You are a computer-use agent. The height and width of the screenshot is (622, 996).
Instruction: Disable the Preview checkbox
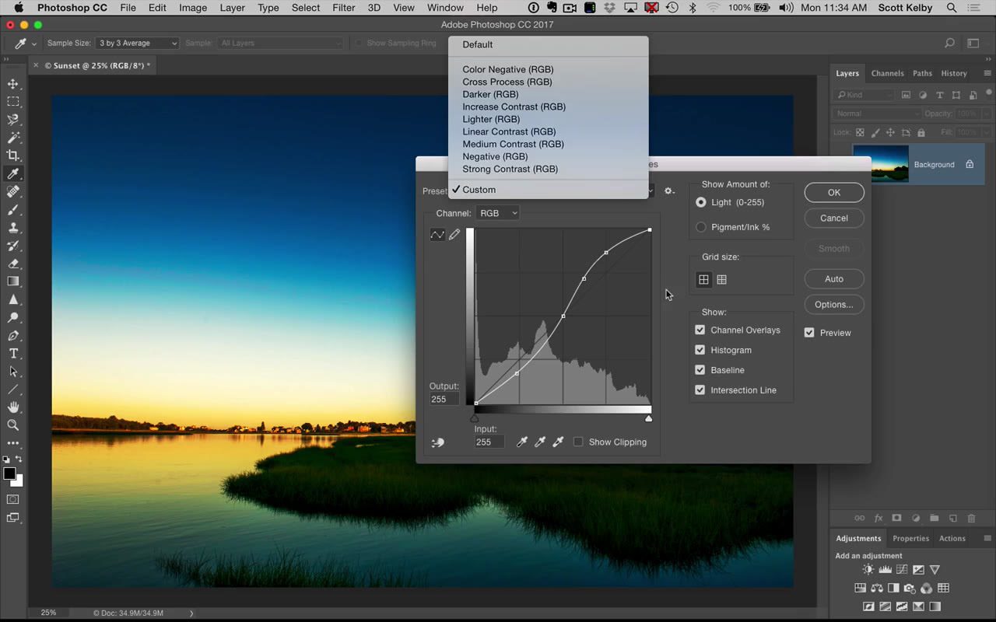coord(809,332)
